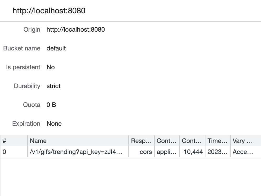This screenshot has width=261, height=196.
Task: Sort by the Vary … column header
Action: 246,141
